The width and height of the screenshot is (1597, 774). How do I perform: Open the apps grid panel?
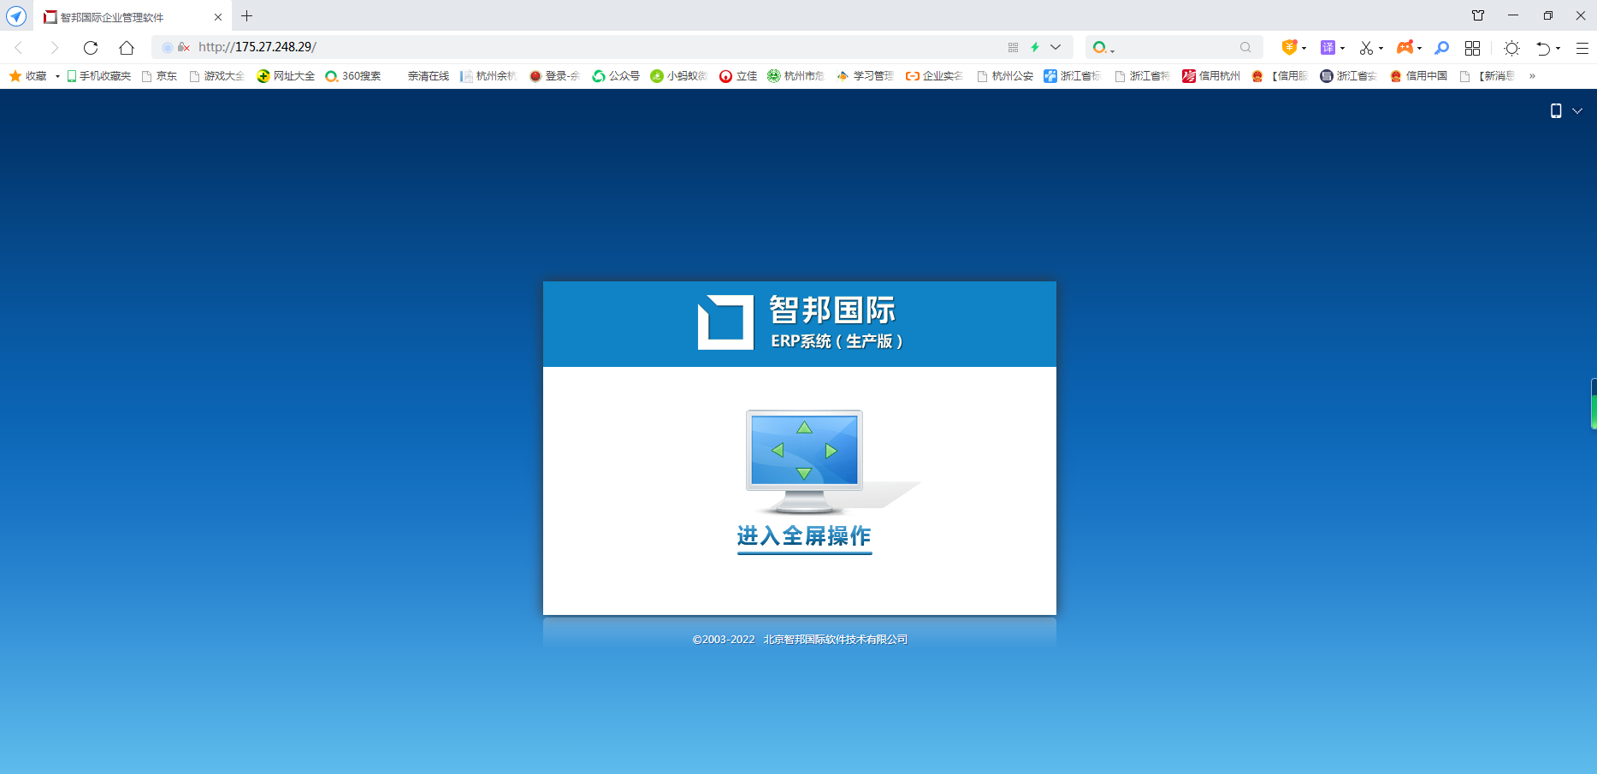[1473, 47]
